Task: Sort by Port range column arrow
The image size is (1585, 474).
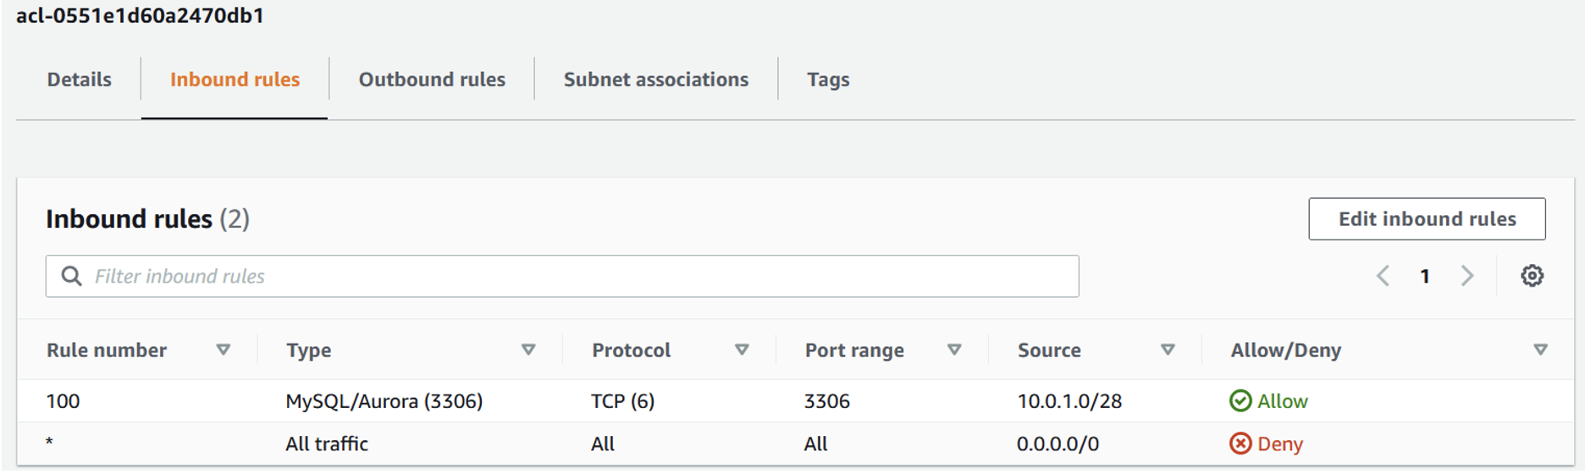Action: [x=954, y=350]
